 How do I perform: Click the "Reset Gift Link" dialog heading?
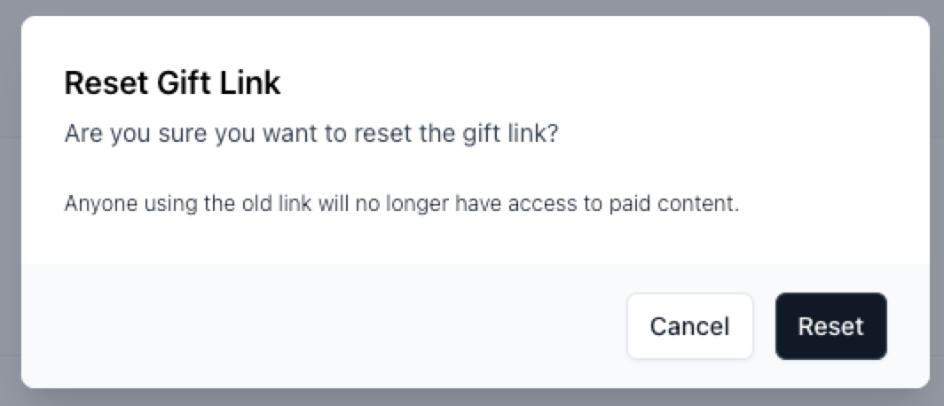172,83
